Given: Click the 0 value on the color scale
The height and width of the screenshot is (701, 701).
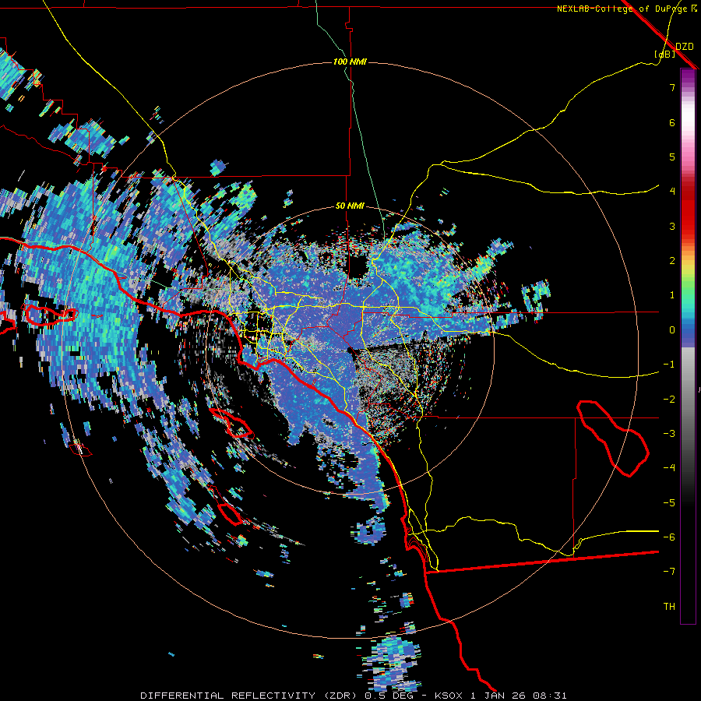Looking at the screenshot, I should coord(672,330).
